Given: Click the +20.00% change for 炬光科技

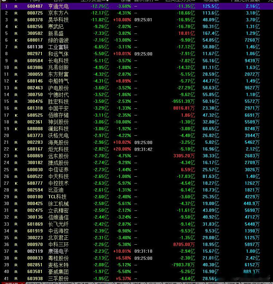Looking at the screenshot, I should point(122,149).
